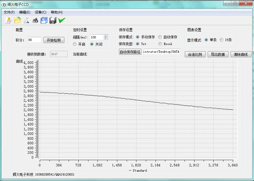Screen dimensions: 254x181
Task: Click the print preview magnifier icon
Action: pos(26,20)
